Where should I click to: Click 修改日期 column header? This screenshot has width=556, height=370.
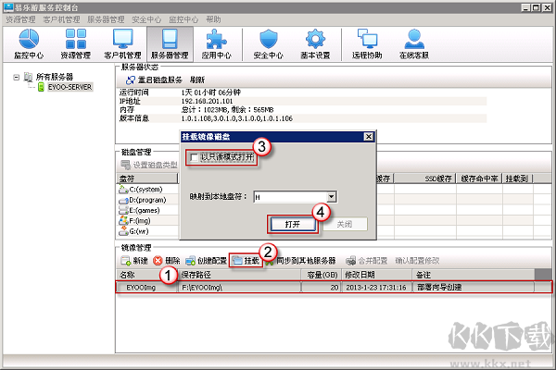(x=377, y=275)
